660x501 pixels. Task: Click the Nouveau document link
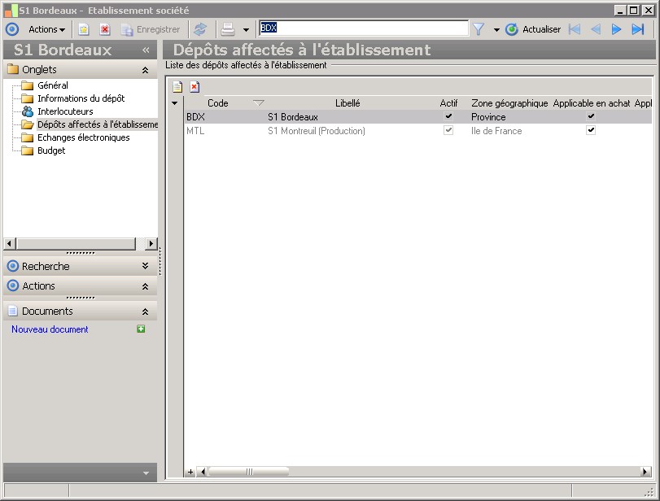tap(50, 329)
